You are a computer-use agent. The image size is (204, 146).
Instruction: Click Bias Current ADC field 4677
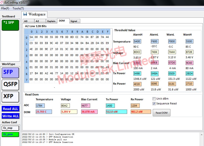pyautogui.click(x=85, y=106)
